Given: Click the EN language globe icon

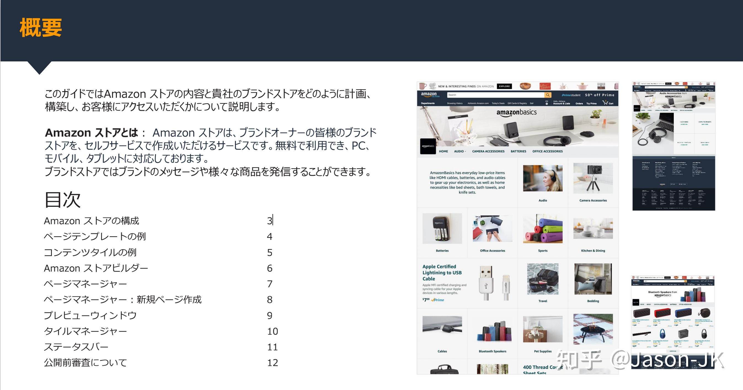Looking at the screenshot, I should 547,103.
